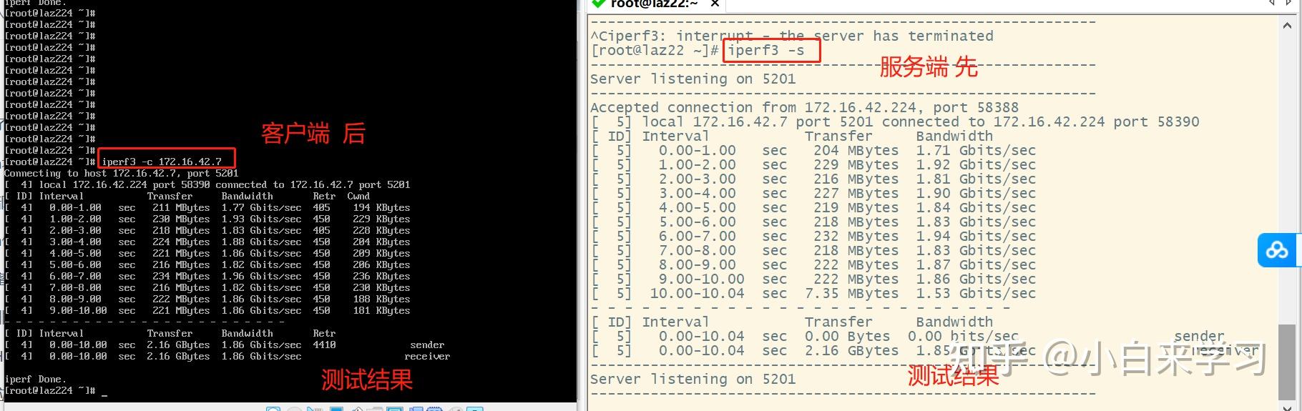Click "Connecting to host 172.16.42.7, port 5201" line

[122, 173]
